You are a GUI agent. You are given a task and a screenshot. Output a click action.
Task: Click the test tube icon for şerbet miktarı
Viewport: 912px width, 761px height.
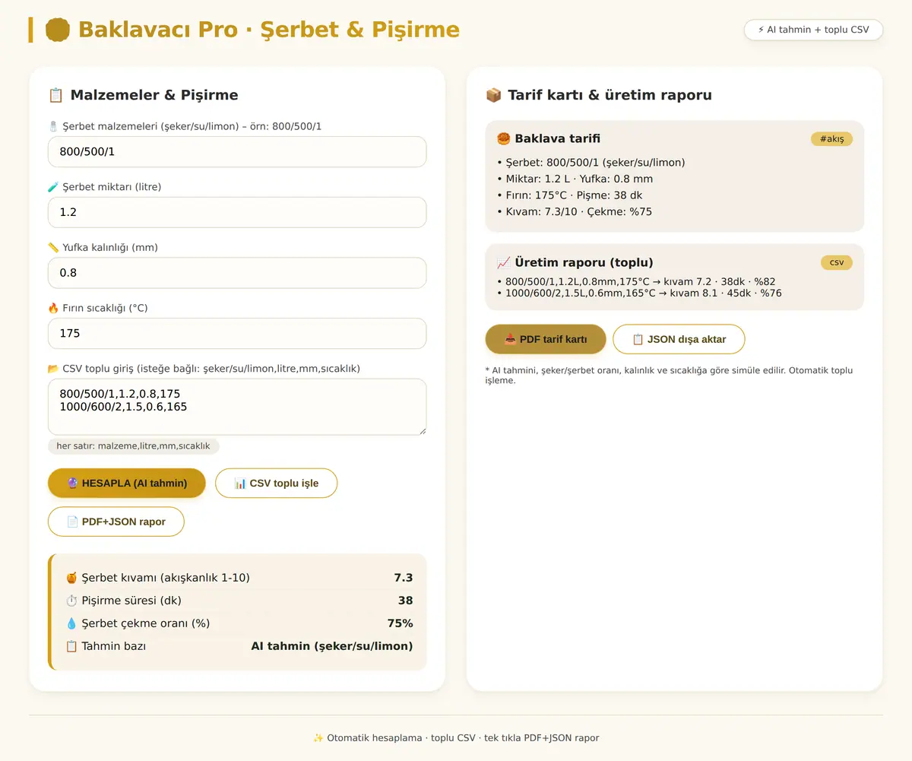click(53, 187)
